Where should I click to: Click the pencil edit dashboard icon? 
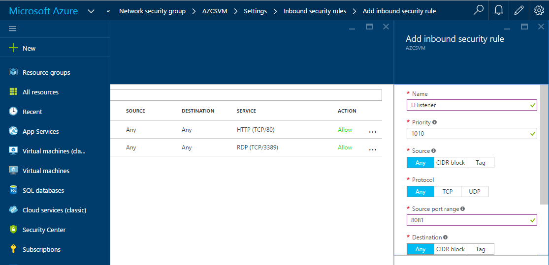click(518, 10)
